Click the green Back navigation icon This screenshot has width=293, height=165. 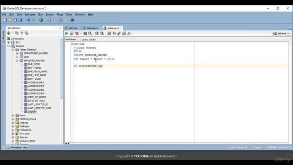pos(41,20)
